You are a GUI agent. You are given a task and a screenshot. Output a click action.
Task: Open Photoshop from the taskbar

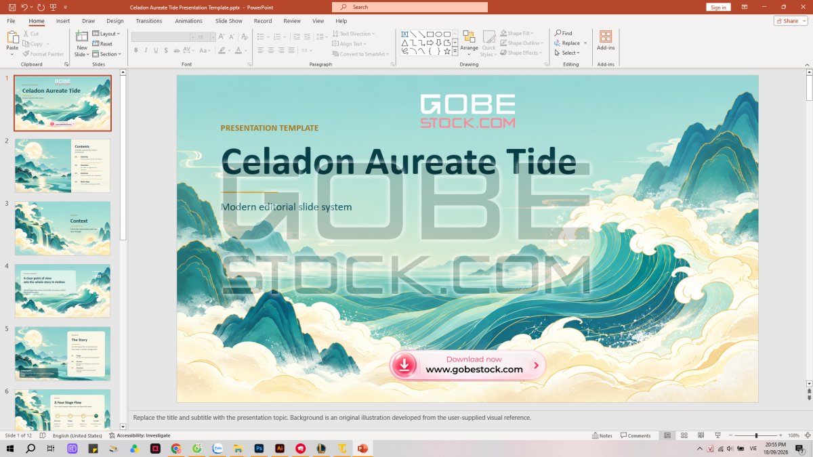[x=259, y=448]
